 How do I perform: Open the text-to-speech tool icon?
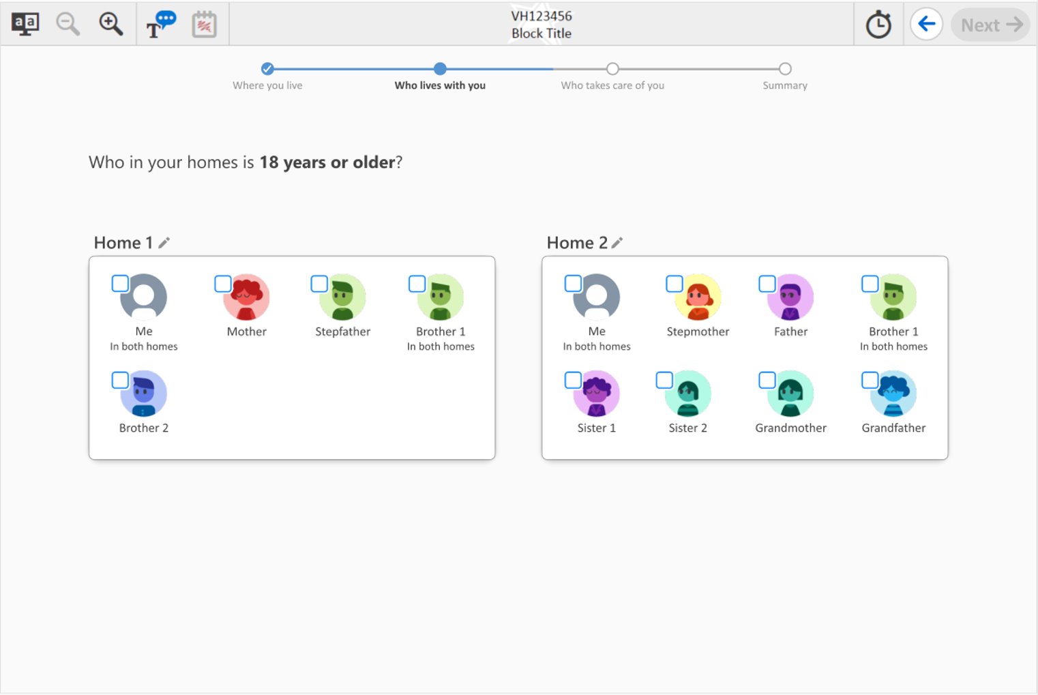point(161,24)
